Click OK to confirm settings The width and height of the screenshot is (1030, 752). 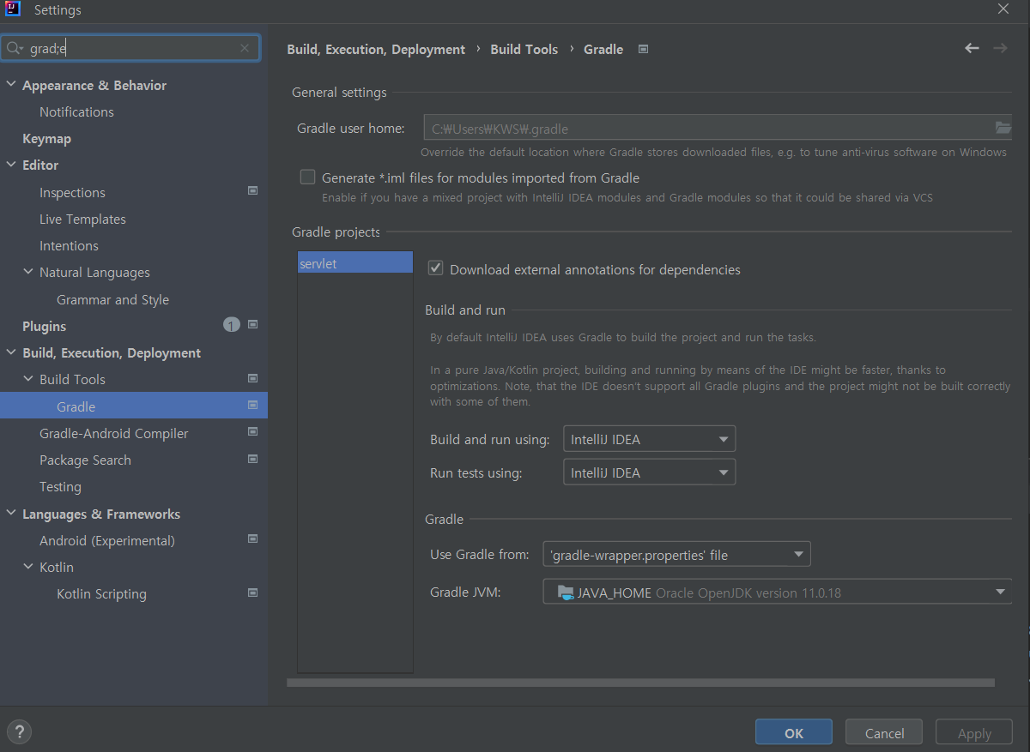(794, 732)
